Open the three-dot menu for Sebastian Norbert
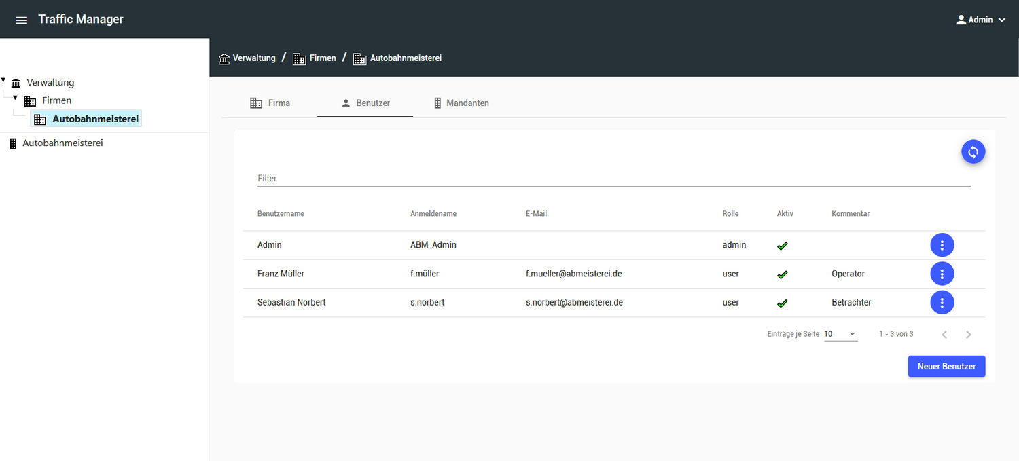 click(x=942, y=302)
